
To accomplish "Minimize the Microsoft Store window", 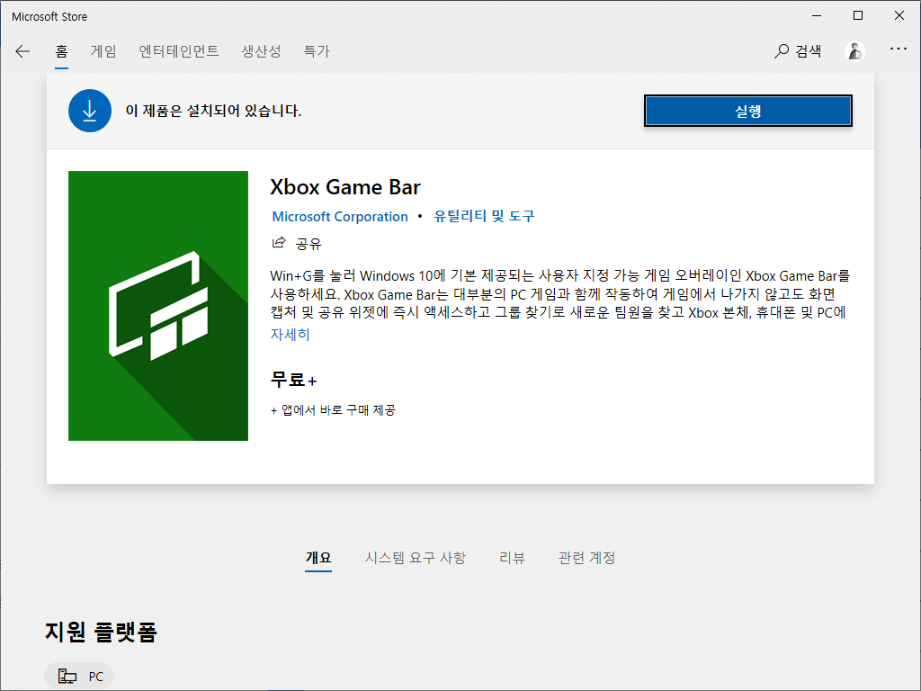I will click(x=817, y=16).
